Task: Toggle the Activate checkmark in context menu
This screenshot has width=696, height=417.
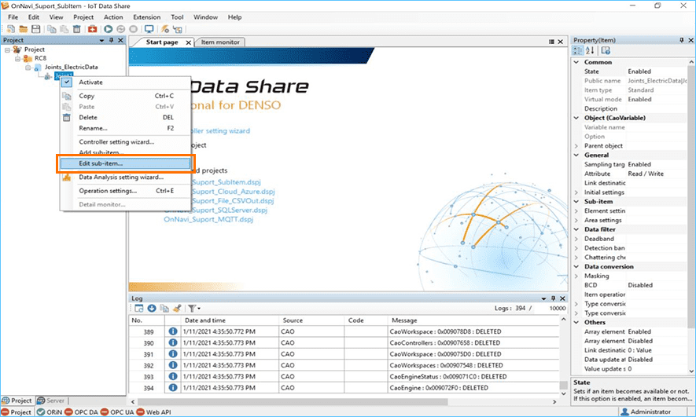Action: coord(67,82)
